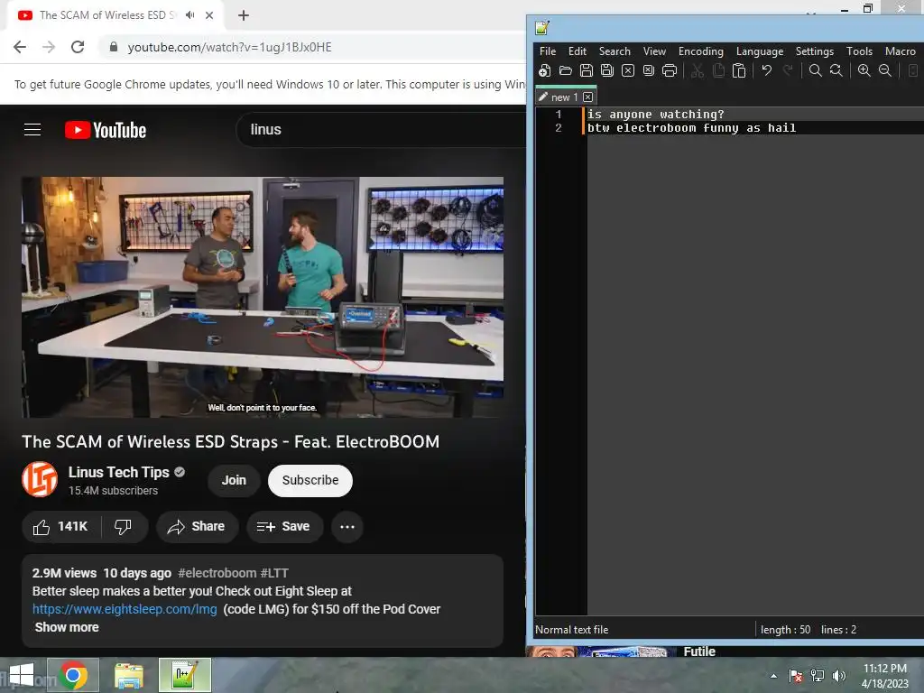Click the Paste clipboard icon in Notepad++
This screenshot has width=924, height=693.
[x=739, y=70]
